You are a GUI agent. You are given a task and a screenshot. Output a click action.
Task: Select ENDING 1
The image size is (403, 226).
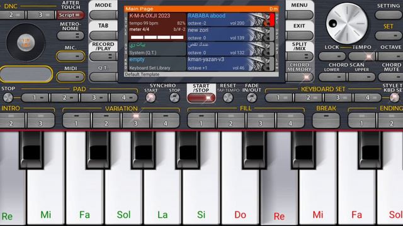[362, 120]
